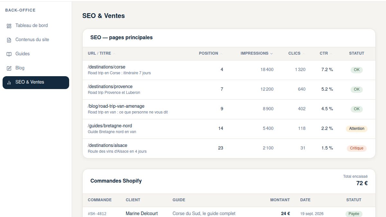Open /destinations/corse URL

pyautogui.click(x=106, y=67)
